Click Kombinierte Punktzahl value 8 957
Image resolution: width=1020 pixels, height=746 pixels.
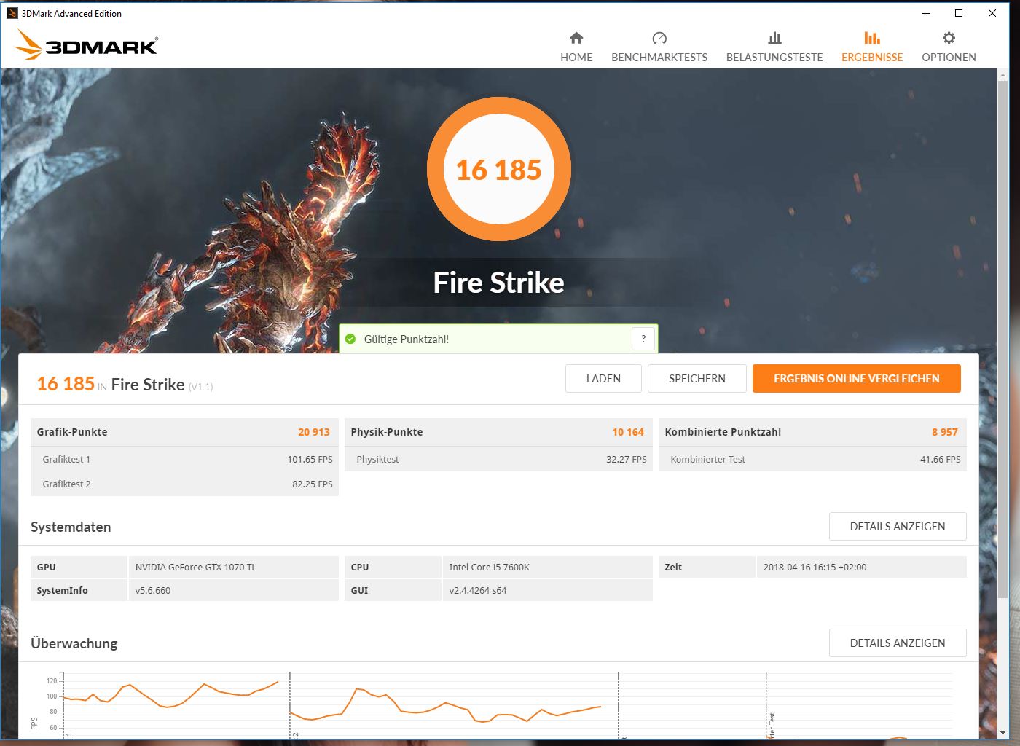[945, 432]
